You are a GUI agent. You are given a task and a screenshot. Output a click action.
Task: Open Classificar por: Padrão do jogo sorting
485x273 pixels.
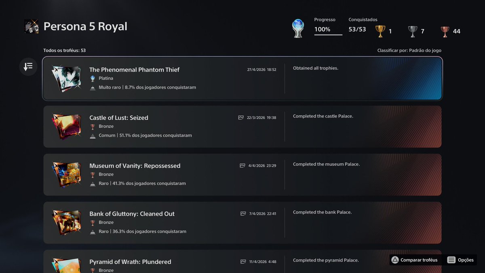pyautogui.click(x=409, y=51)
